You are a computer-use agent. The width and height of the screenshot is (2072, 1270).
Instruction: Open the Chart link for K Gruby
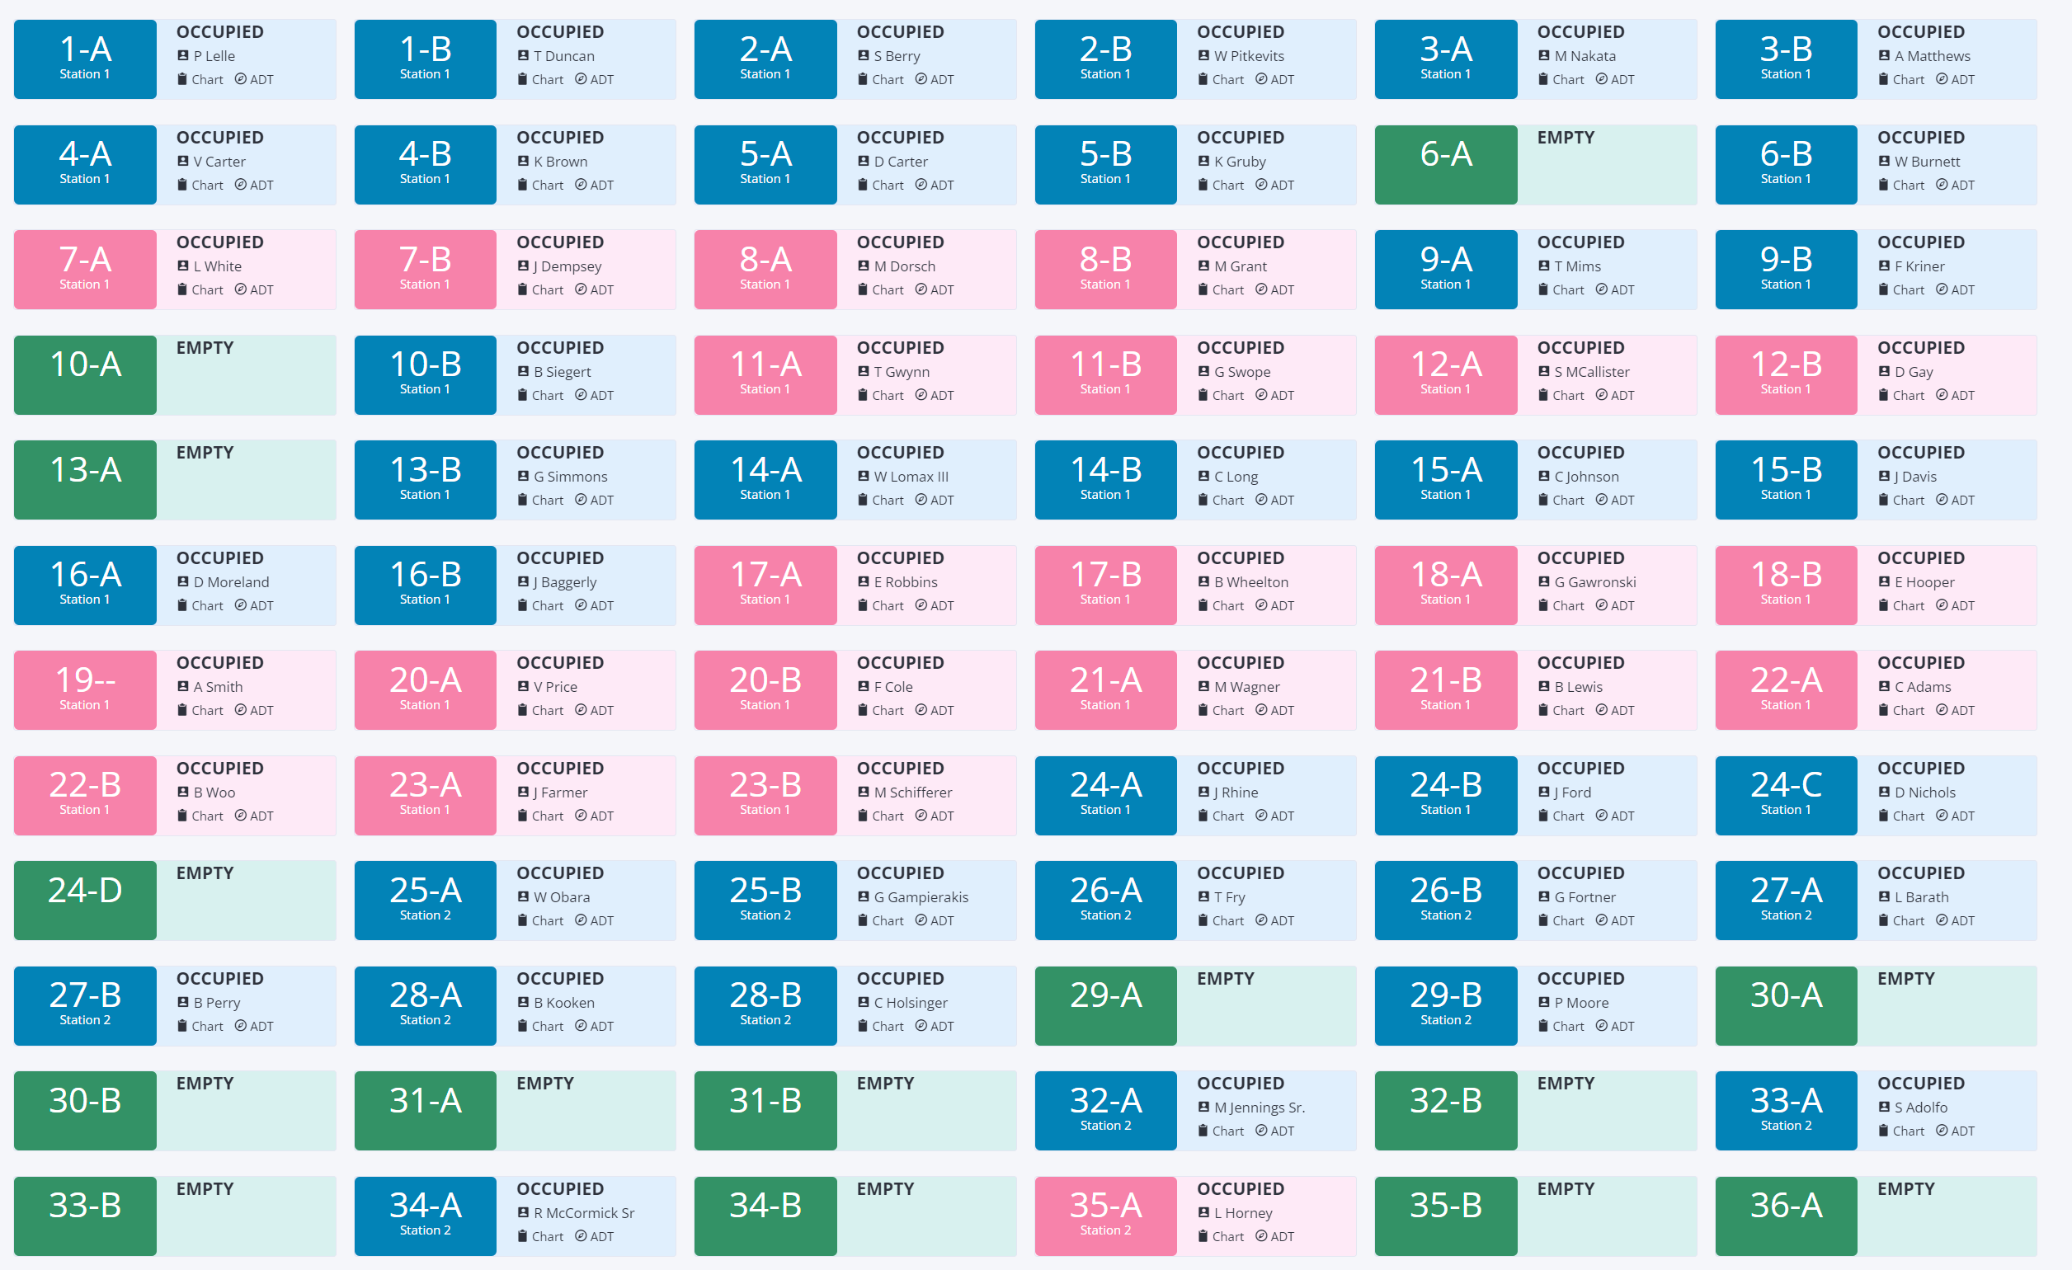[x=1227, y=185]
